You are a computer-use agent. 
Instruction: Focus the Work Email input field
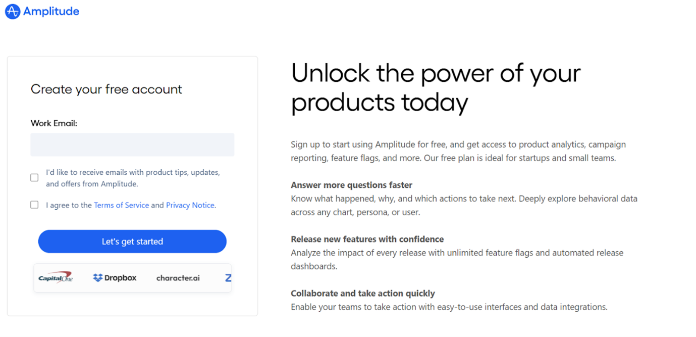(132, 145)
